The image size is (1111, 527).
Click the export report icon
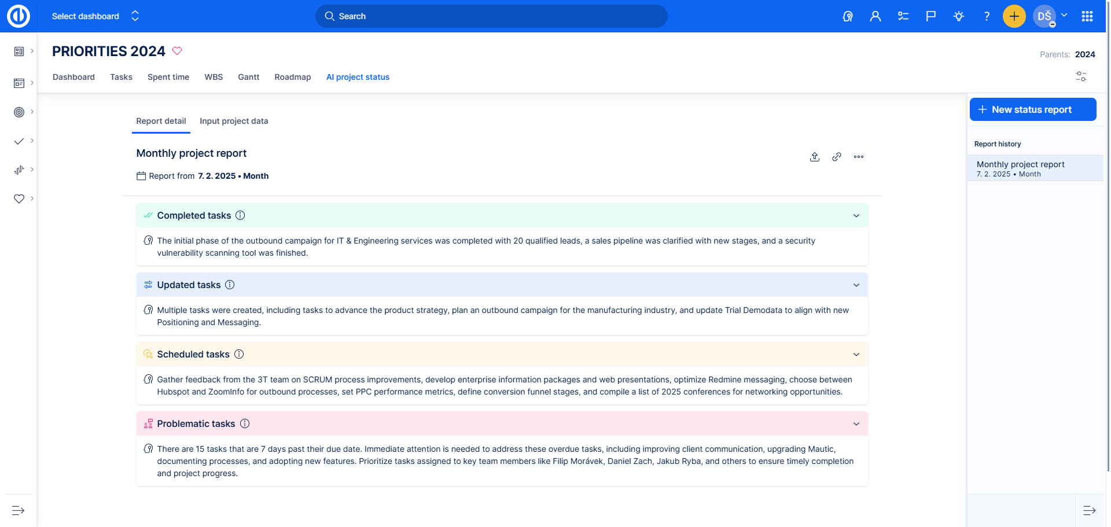click(x=814, y=157)
